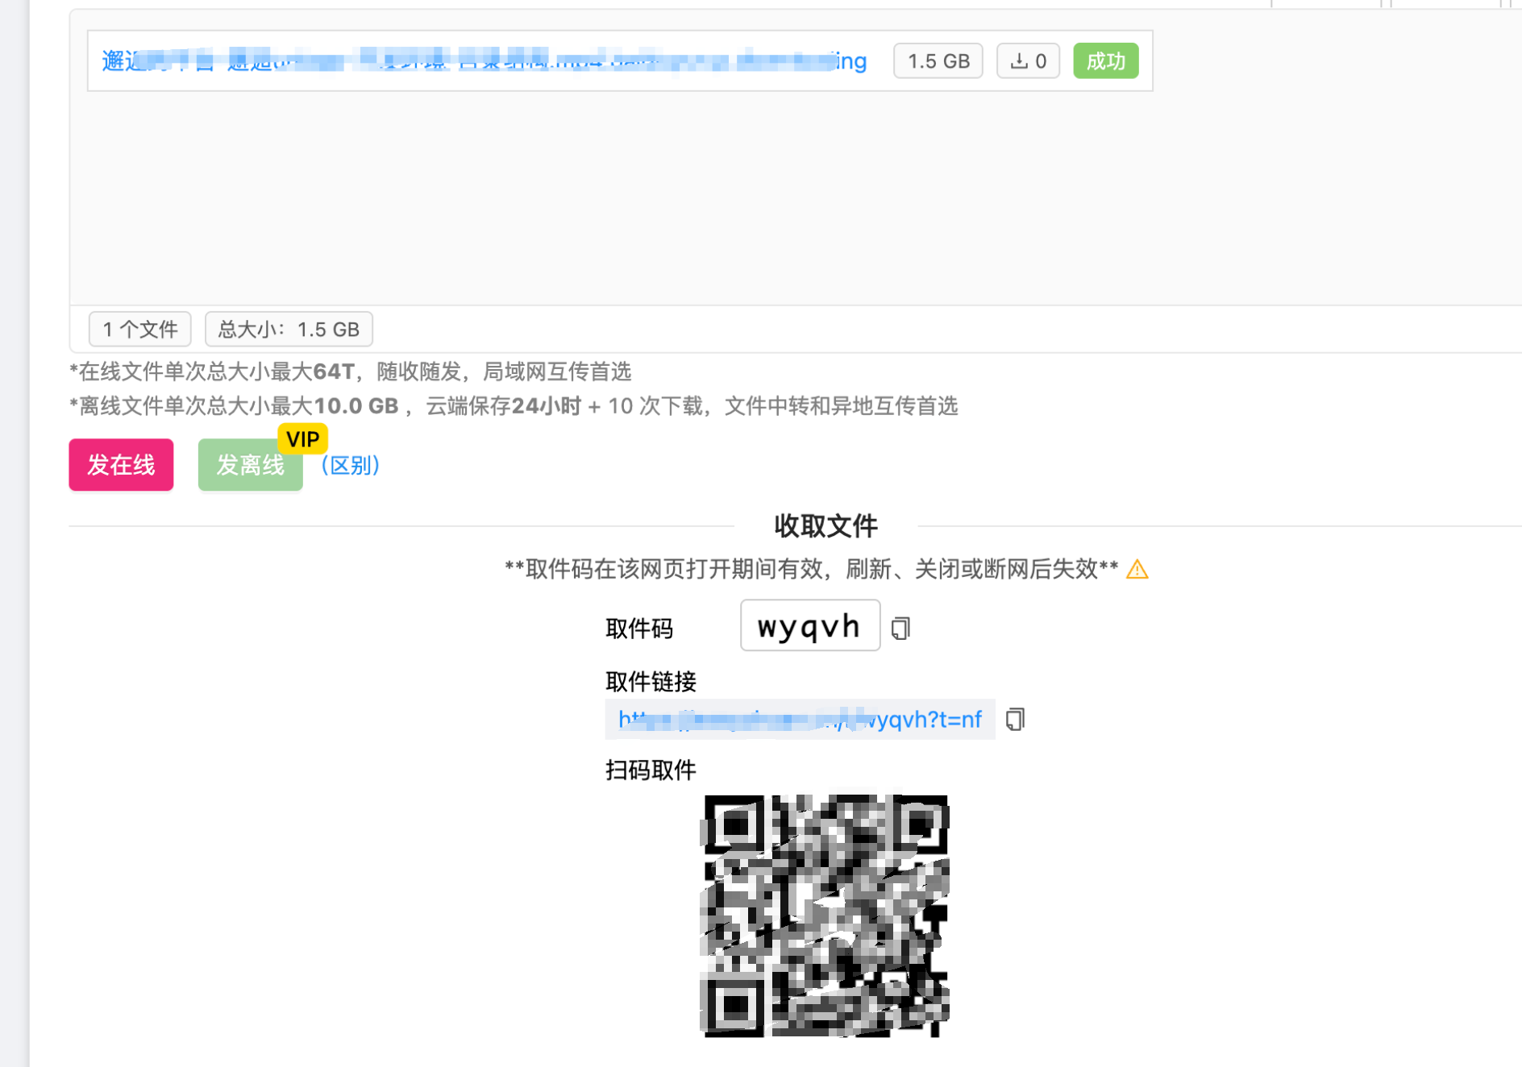Click the 取件码 label text
The width and height of the screenshot is (1522, 1067).
pos(639,629)
